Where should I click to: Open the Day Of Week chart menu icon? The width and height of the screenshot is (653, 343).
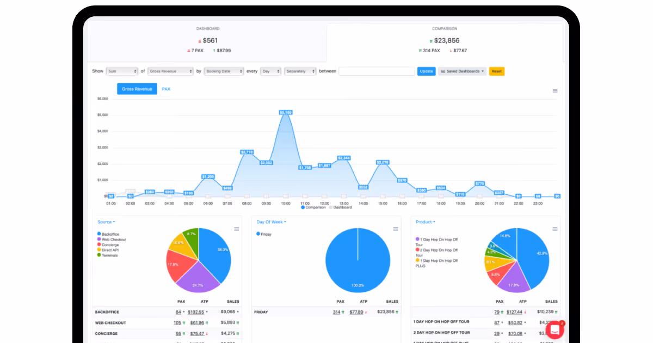click(396, 229)
